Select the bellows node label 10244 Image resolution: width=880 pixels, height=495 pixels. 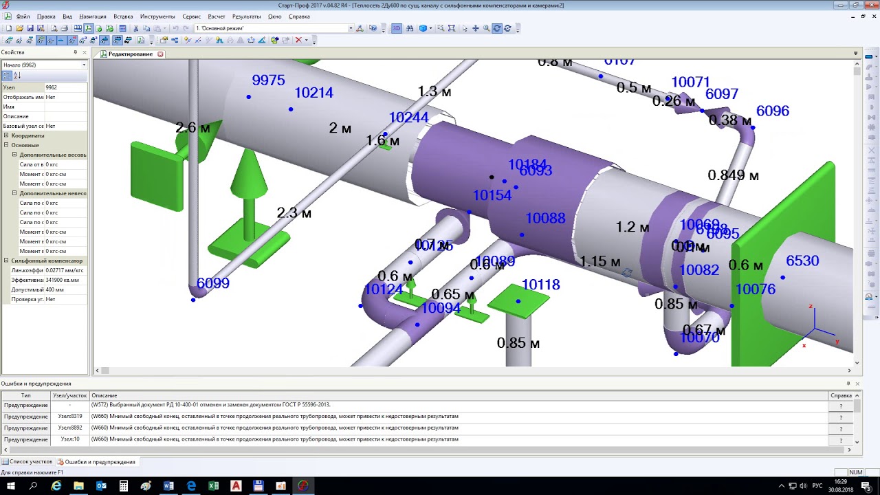pos(408,118)
